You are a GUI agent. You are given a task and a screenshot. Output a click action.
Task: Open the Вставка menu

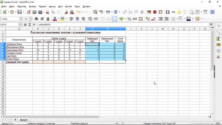pos(33,7)
